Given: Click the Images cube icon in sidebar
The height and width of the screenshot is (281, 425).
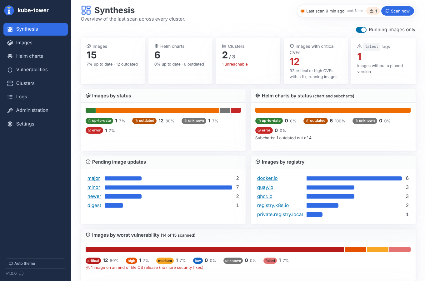Looking at the screenshot, I should coord(10,43).
